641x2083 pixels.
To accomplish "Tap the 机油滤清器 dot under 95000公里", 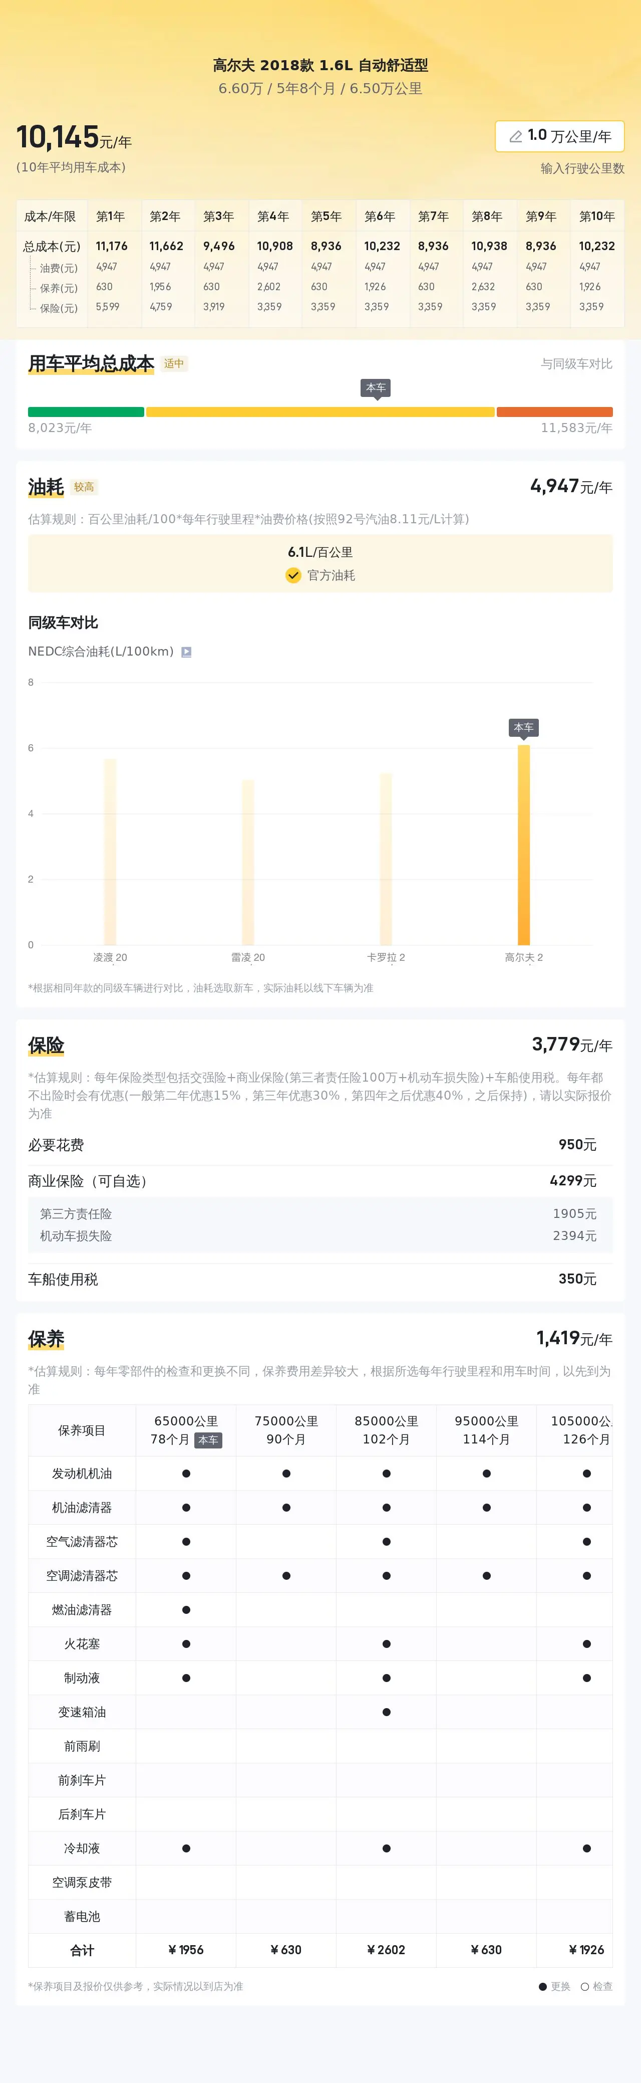I will [487, 1507].
